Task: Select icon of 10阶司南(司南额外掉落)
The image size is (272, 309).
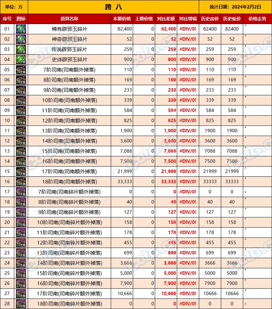Action: [21, 100]
